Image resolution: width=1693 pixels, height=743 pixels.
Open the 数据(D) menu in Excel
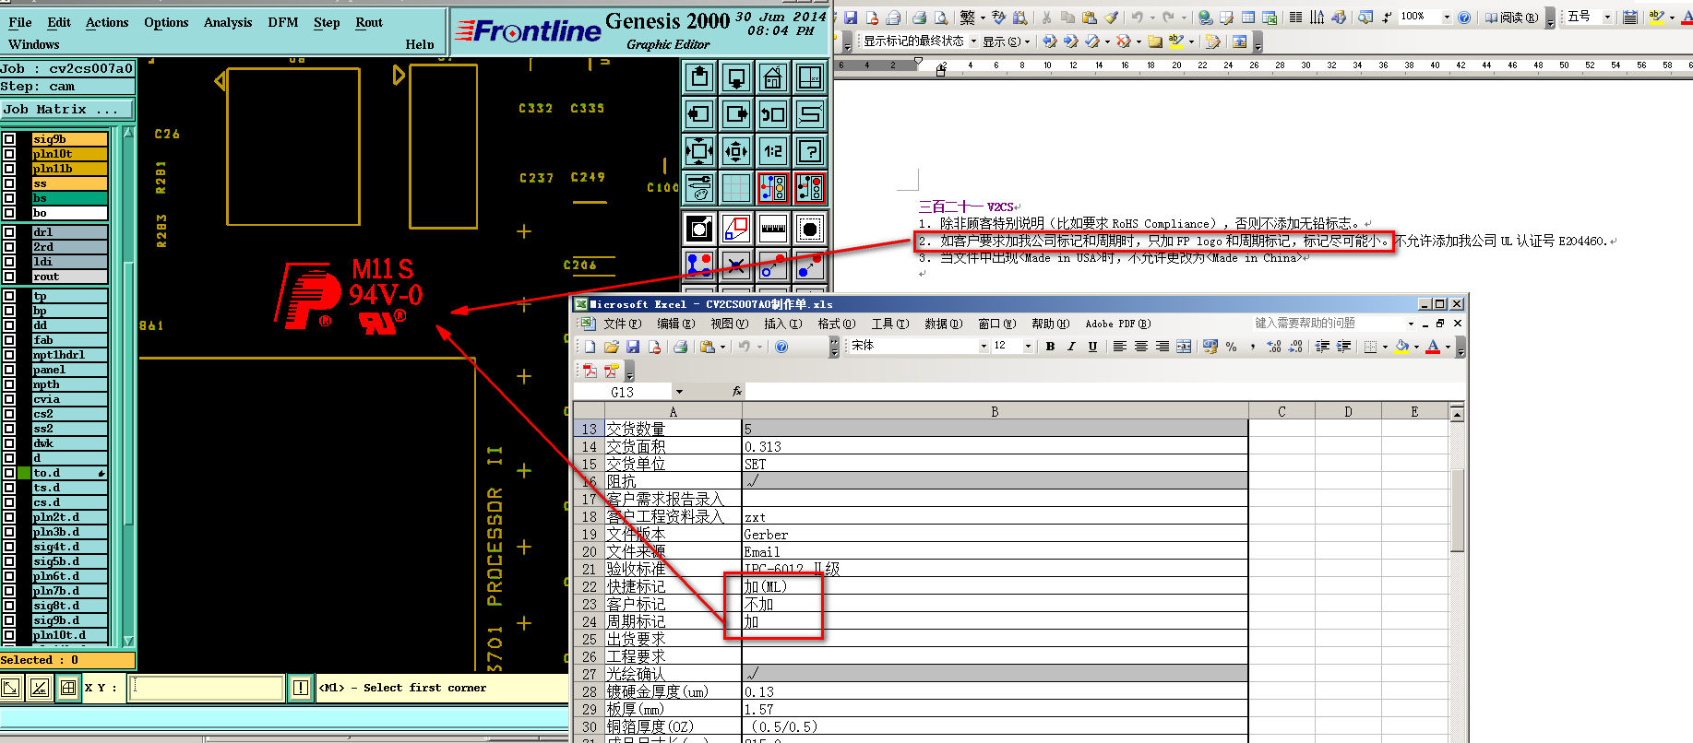pos(943,324)
